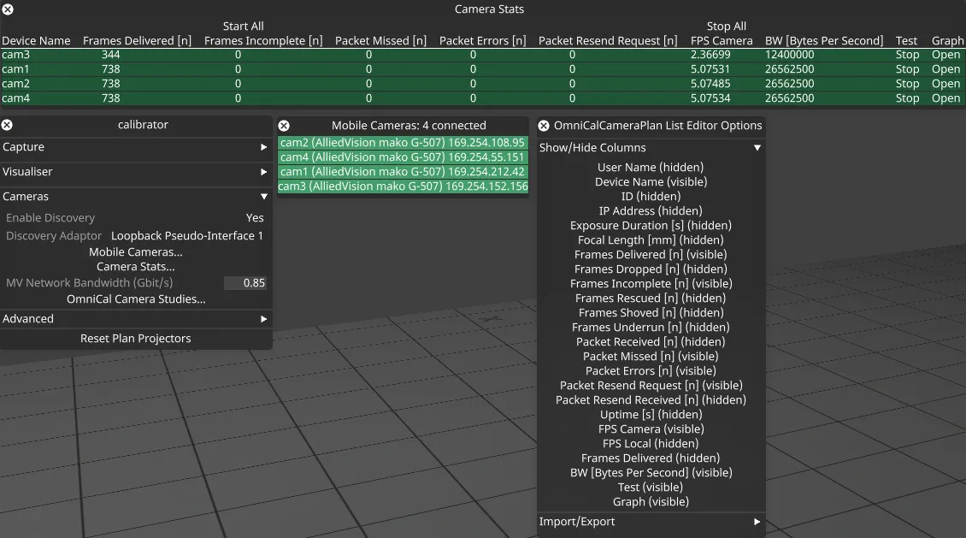The image size is (966, 538).
Task: Expand the Import/Export section
Action: (x=651, y=522)
